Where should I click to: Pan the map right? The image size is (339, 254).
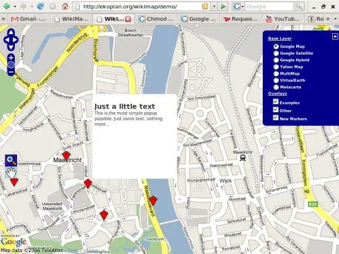(15, 40)
